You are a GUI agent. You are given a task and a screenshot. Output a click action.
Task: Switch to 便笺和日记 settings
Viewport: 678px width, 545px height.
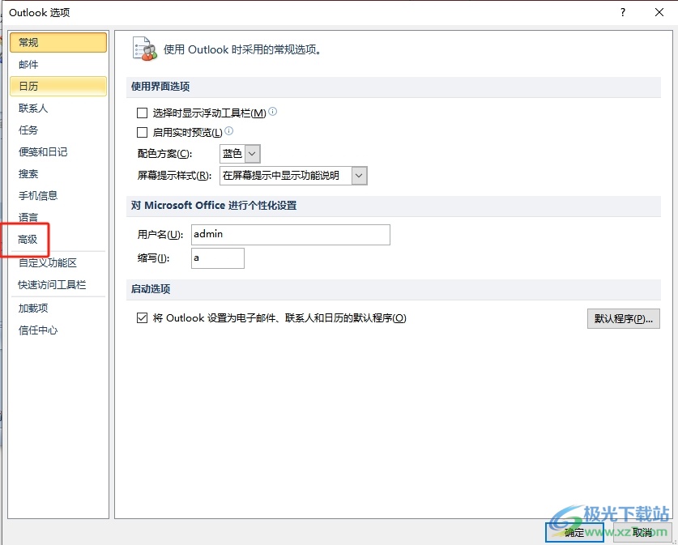click(58, 151)
